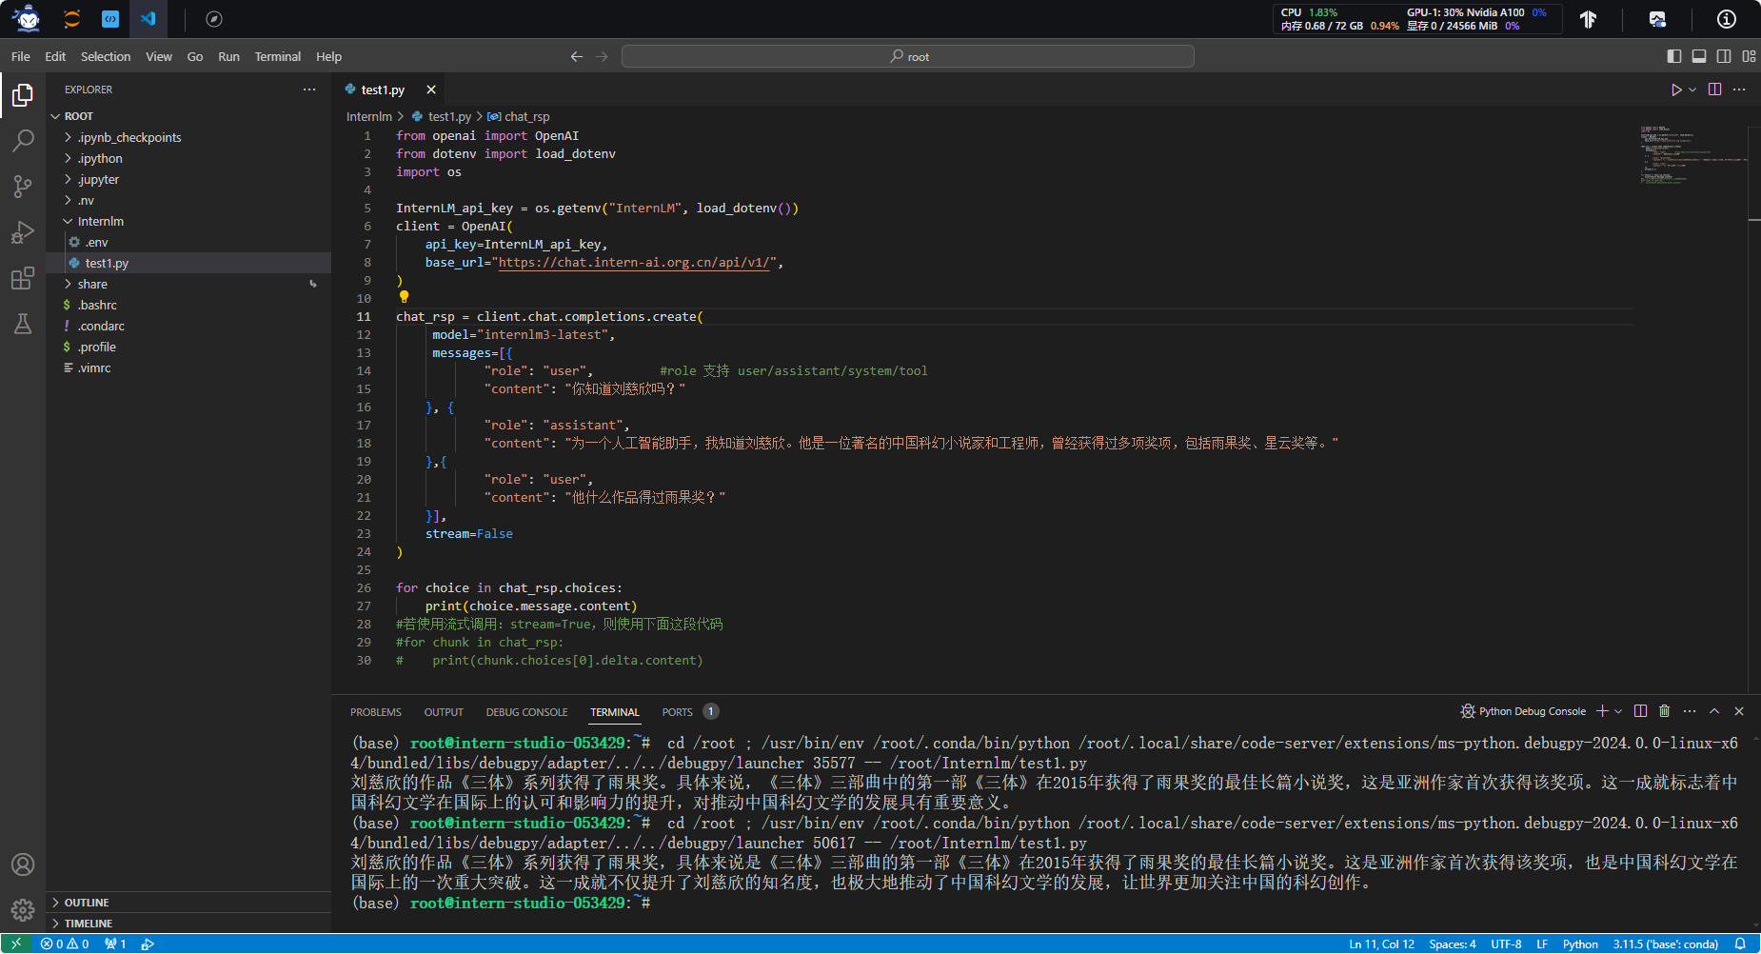Switch to the OUTPUT tab
1761x954 pixels.
point(444,712)
